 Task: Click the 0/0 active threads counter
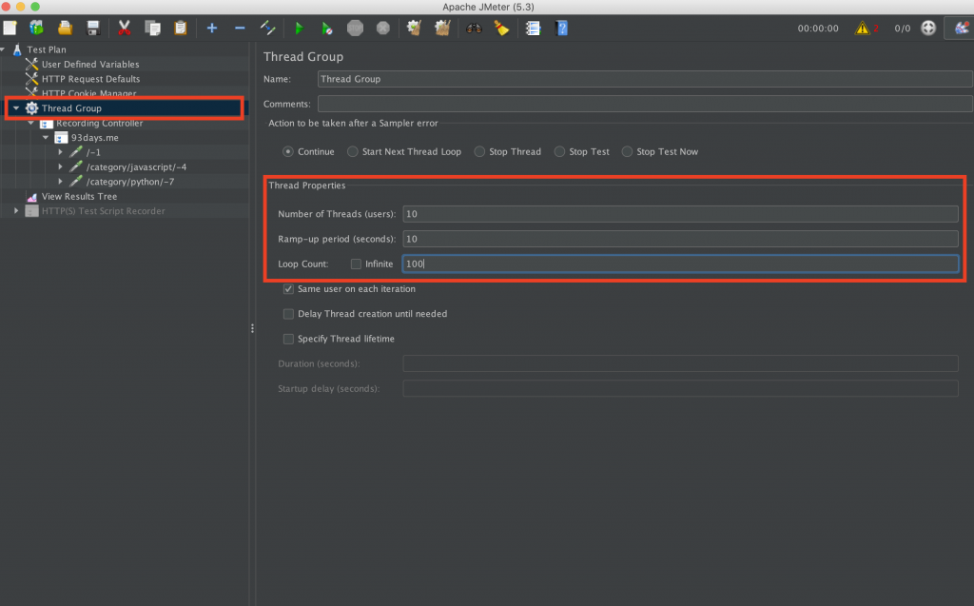tap(903, 29)
